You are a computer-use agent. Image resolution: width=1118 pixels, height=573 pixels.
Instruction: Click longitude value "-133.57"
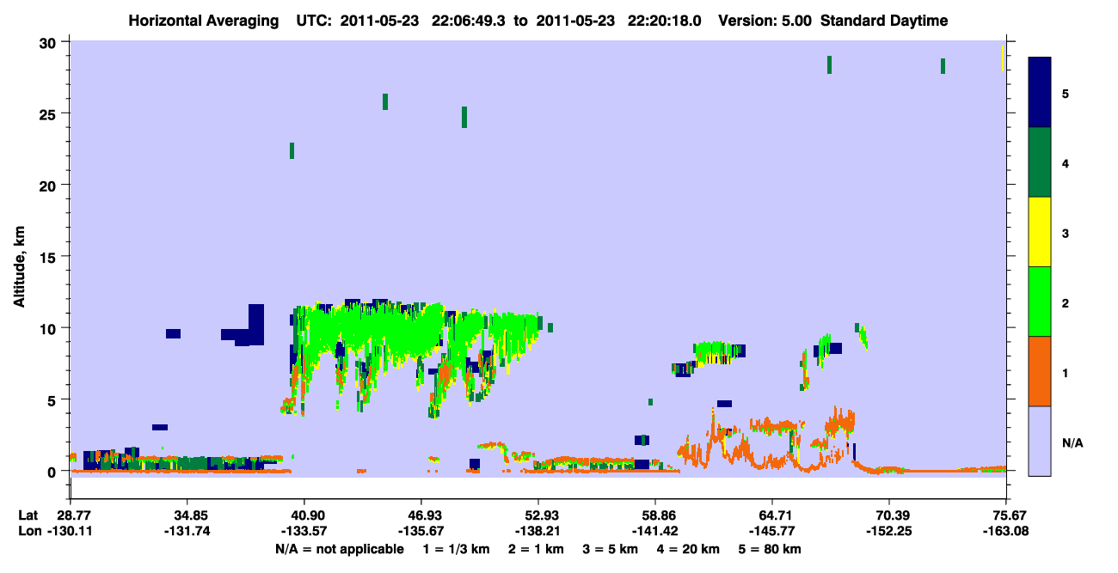[x=304, y=531]
